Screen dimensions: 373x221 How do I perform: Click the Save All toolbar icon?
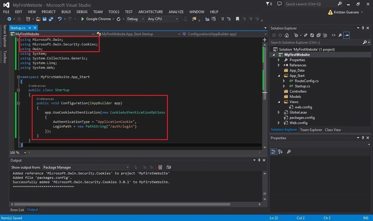(x=50, y=19)
